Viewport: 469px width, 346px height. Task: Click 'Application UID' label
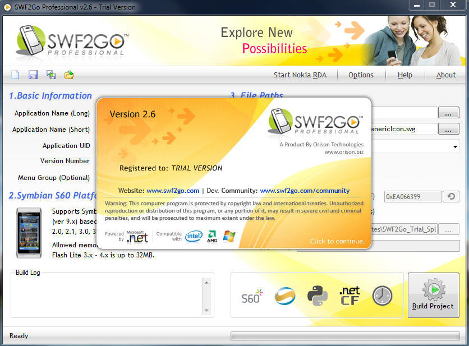pos(66,145)
